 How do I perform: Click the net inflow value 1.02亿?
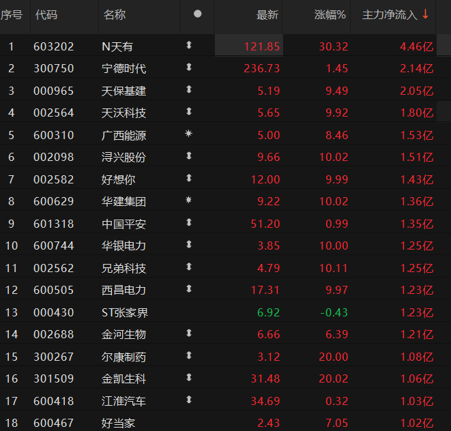tap(417, 423)
